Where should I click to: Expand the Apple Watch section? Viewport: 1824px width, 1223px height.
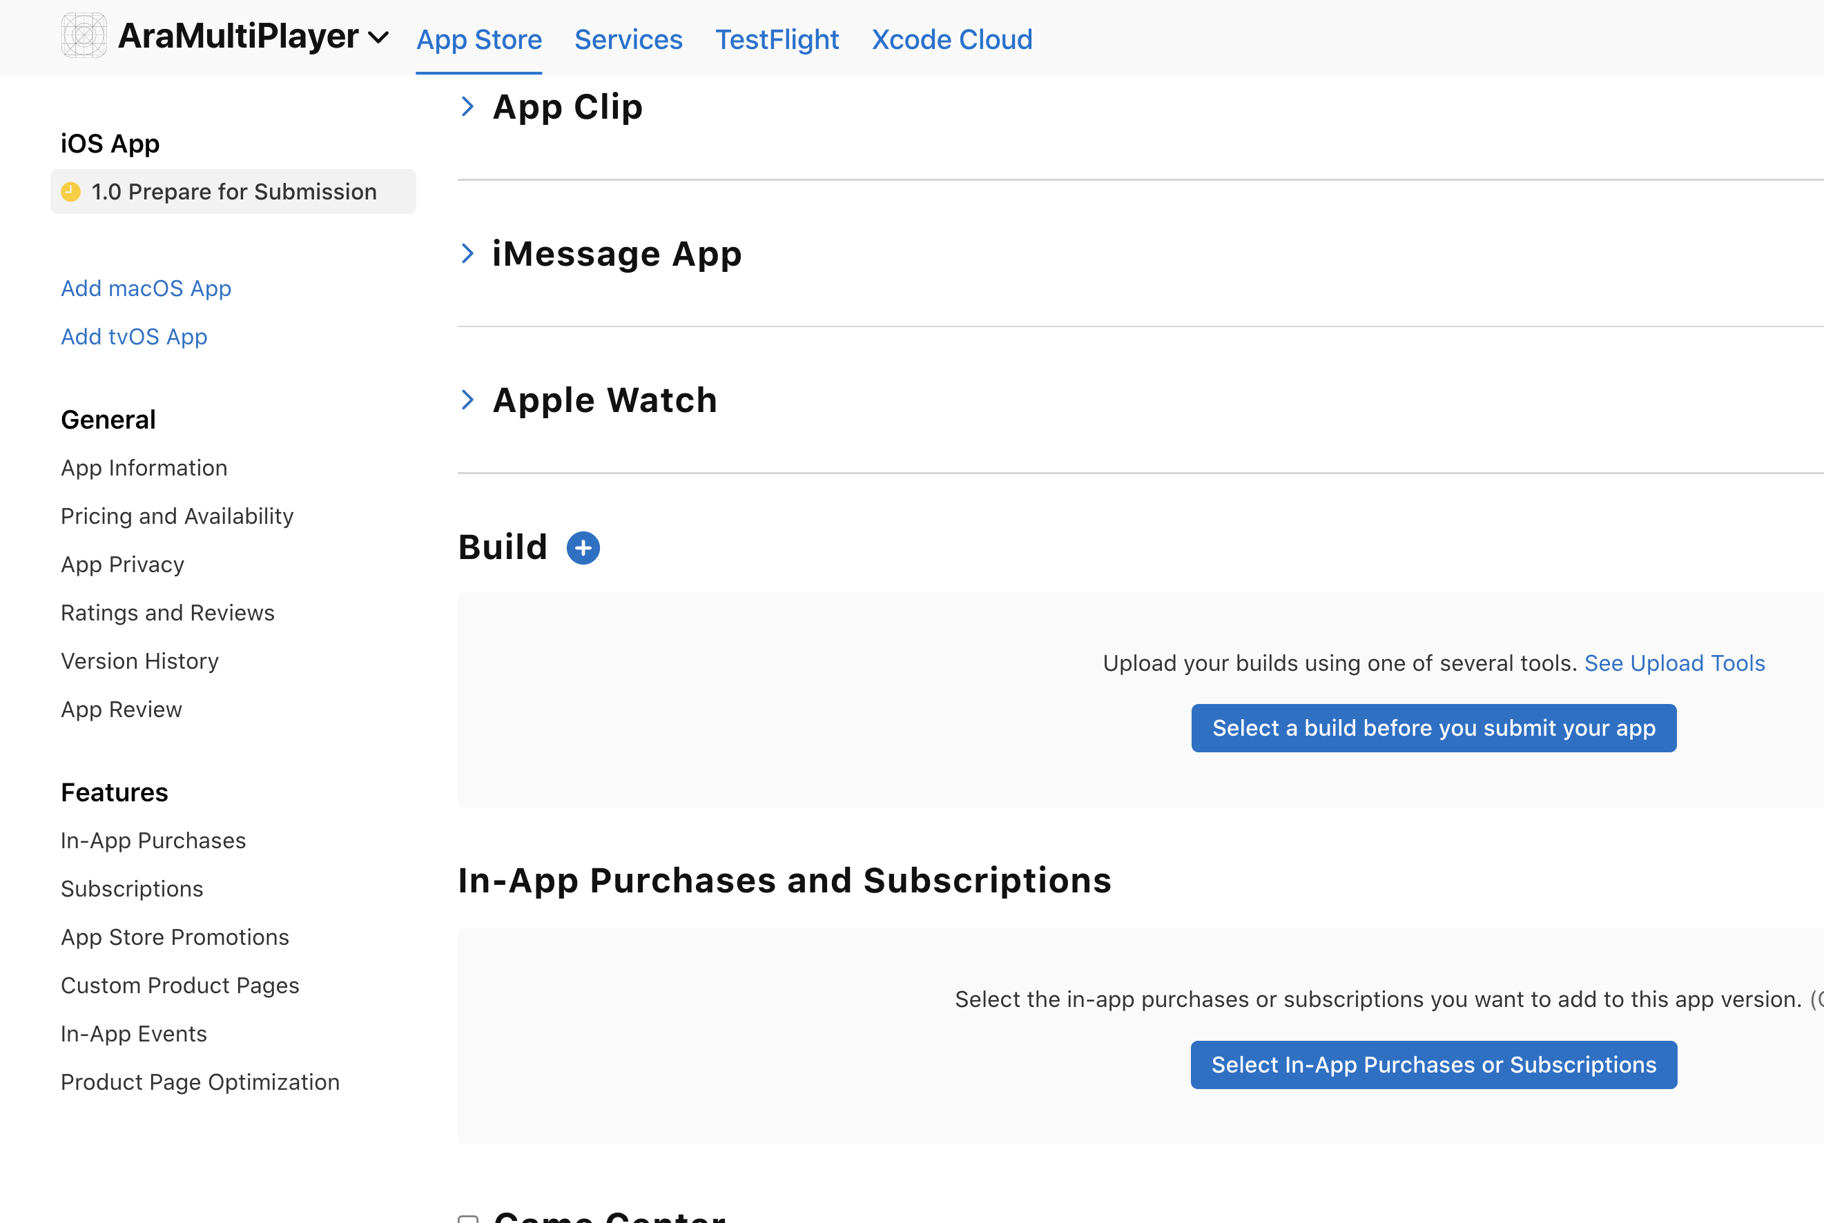click(467, 400)
